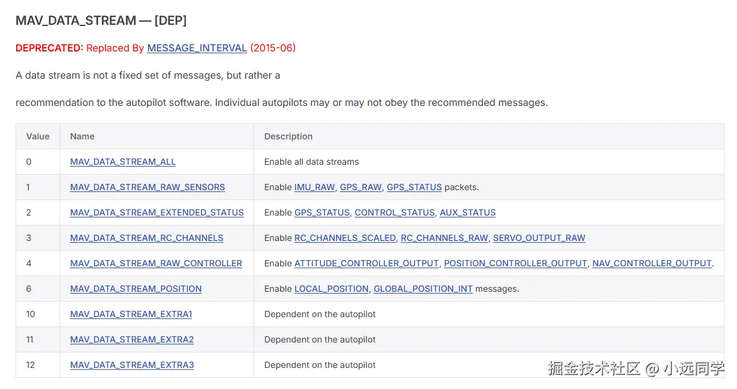The height and width of the screenshot is (389, 737).
Task: Click the MAV_DATA_STREAM — [DEP] heading
Action: click(101, 20)
